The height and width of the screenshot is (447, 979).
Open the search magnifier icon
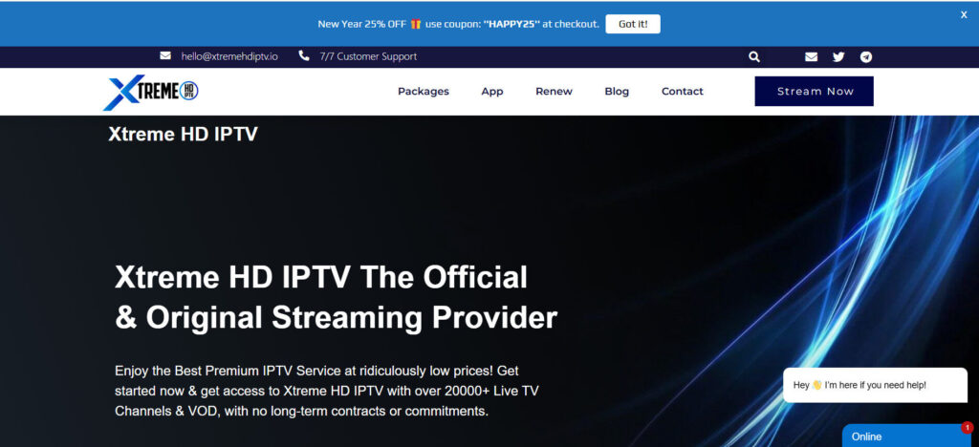754,56
